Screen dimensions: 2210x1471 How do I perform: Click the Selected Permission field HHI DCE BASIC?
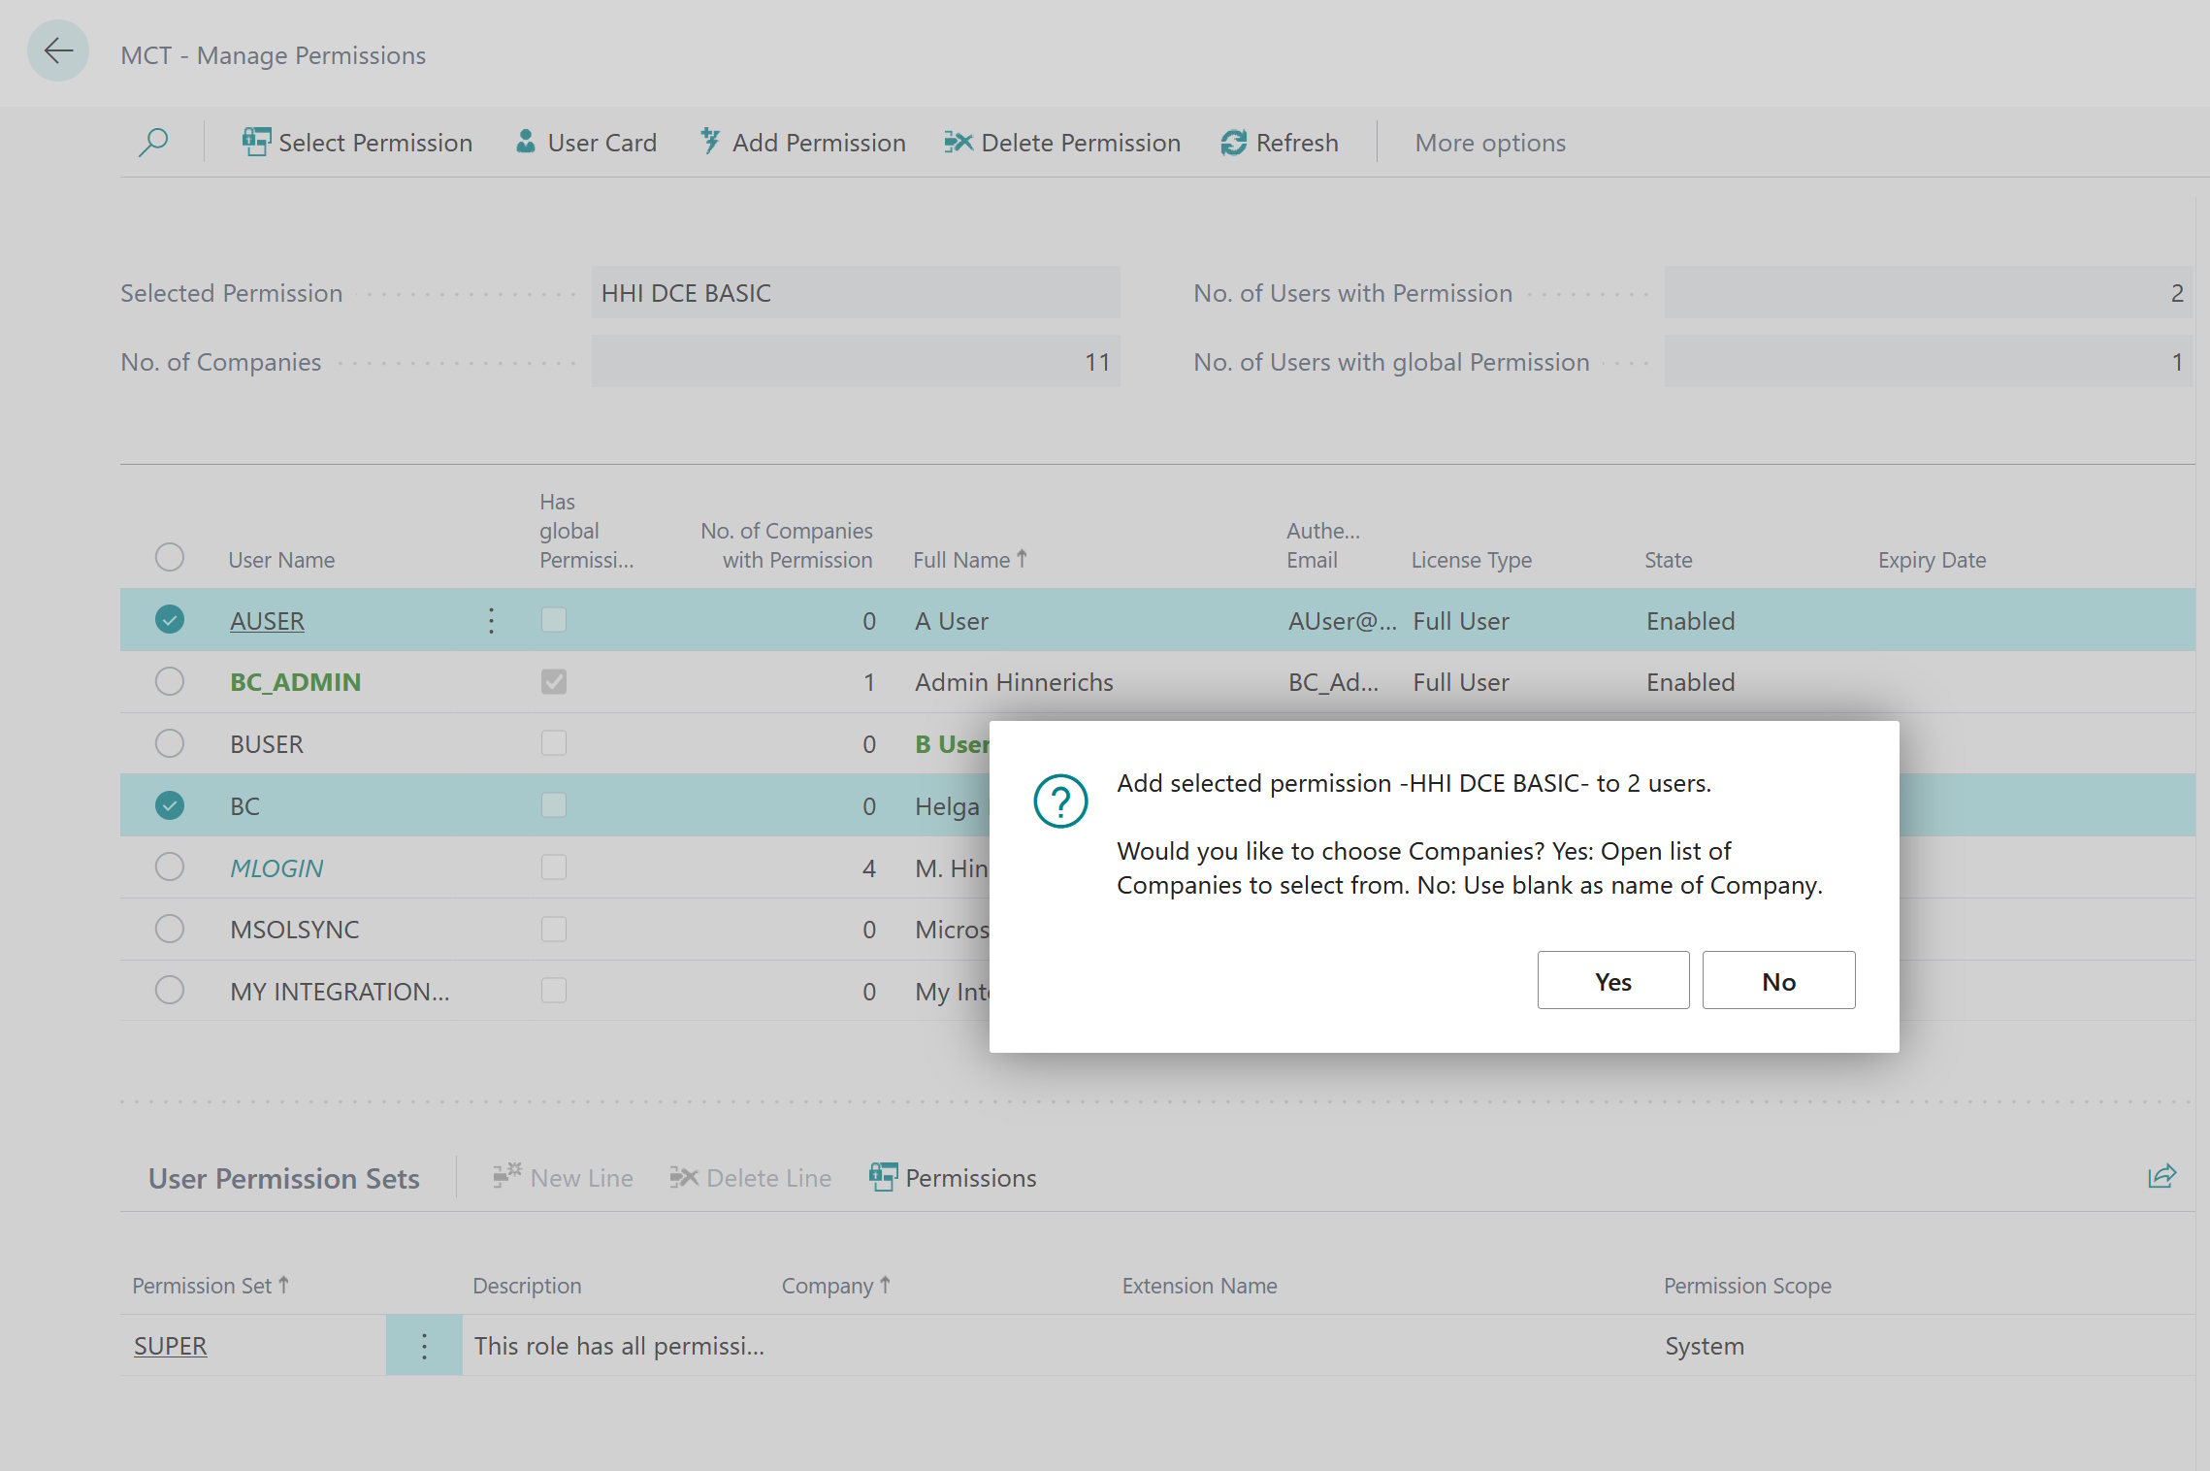tap(855, 293)
